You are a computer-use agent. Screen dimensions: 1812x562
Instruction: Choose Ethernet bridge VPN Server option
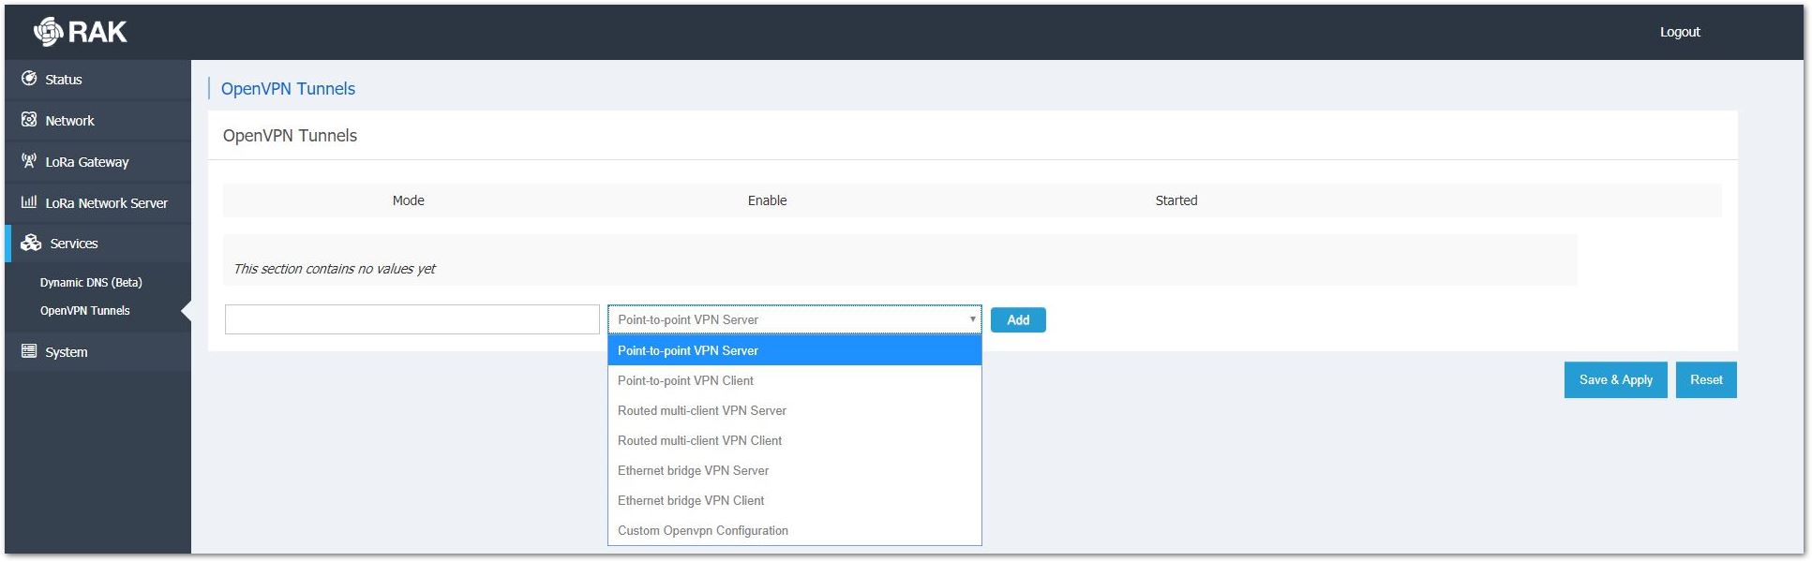click(x=795, y=470)
